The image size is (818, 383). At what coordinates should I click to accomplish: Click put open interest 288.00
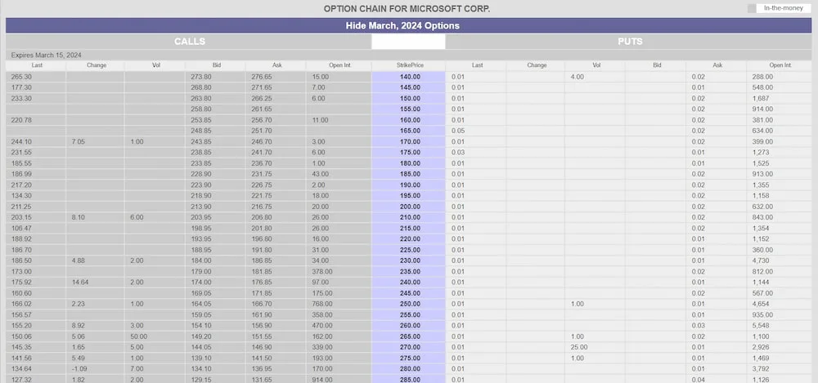[x=762, y=77]
